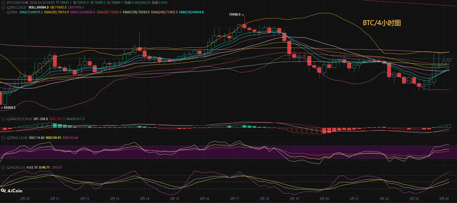
Task: Click the 3月 20 date on time axis
Action: (x=324, y=199)
